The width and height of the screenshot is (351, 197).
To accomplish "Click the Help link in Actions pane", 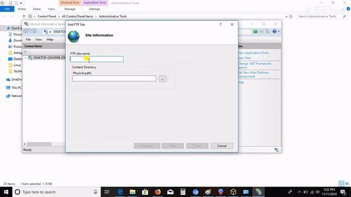I will pyautogui.click(x=241, y=83).
